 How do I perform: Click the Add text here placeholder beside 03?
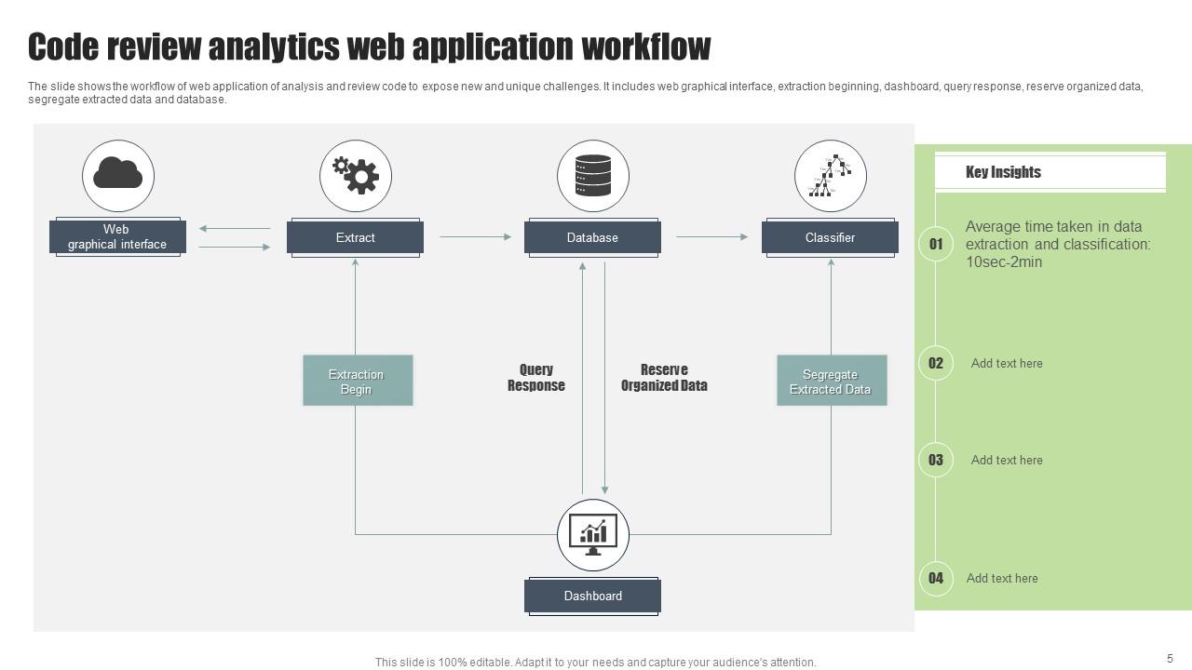[x=1007, y=460]
